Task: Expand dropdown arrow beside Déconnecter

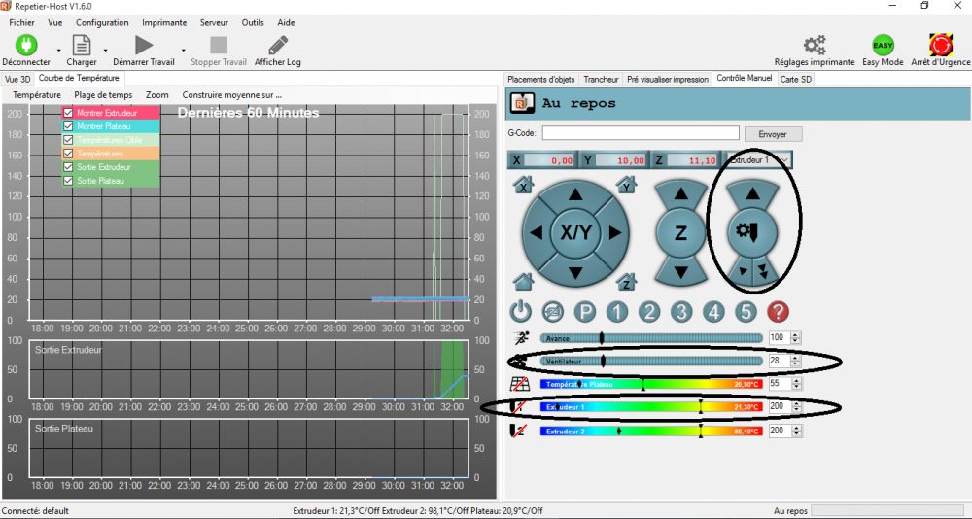Action: pyautogui.click(x=59, y=50)
